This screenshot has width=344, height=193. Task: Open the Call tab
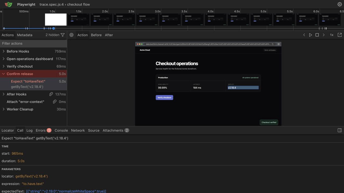tap(20, 130)
